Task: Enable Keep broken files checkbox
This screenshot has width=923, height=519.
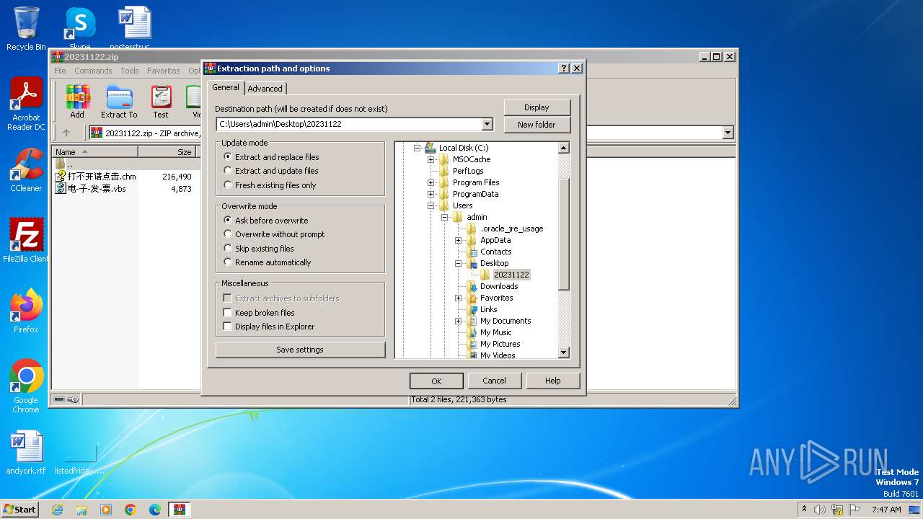Action: pos(228,313)
